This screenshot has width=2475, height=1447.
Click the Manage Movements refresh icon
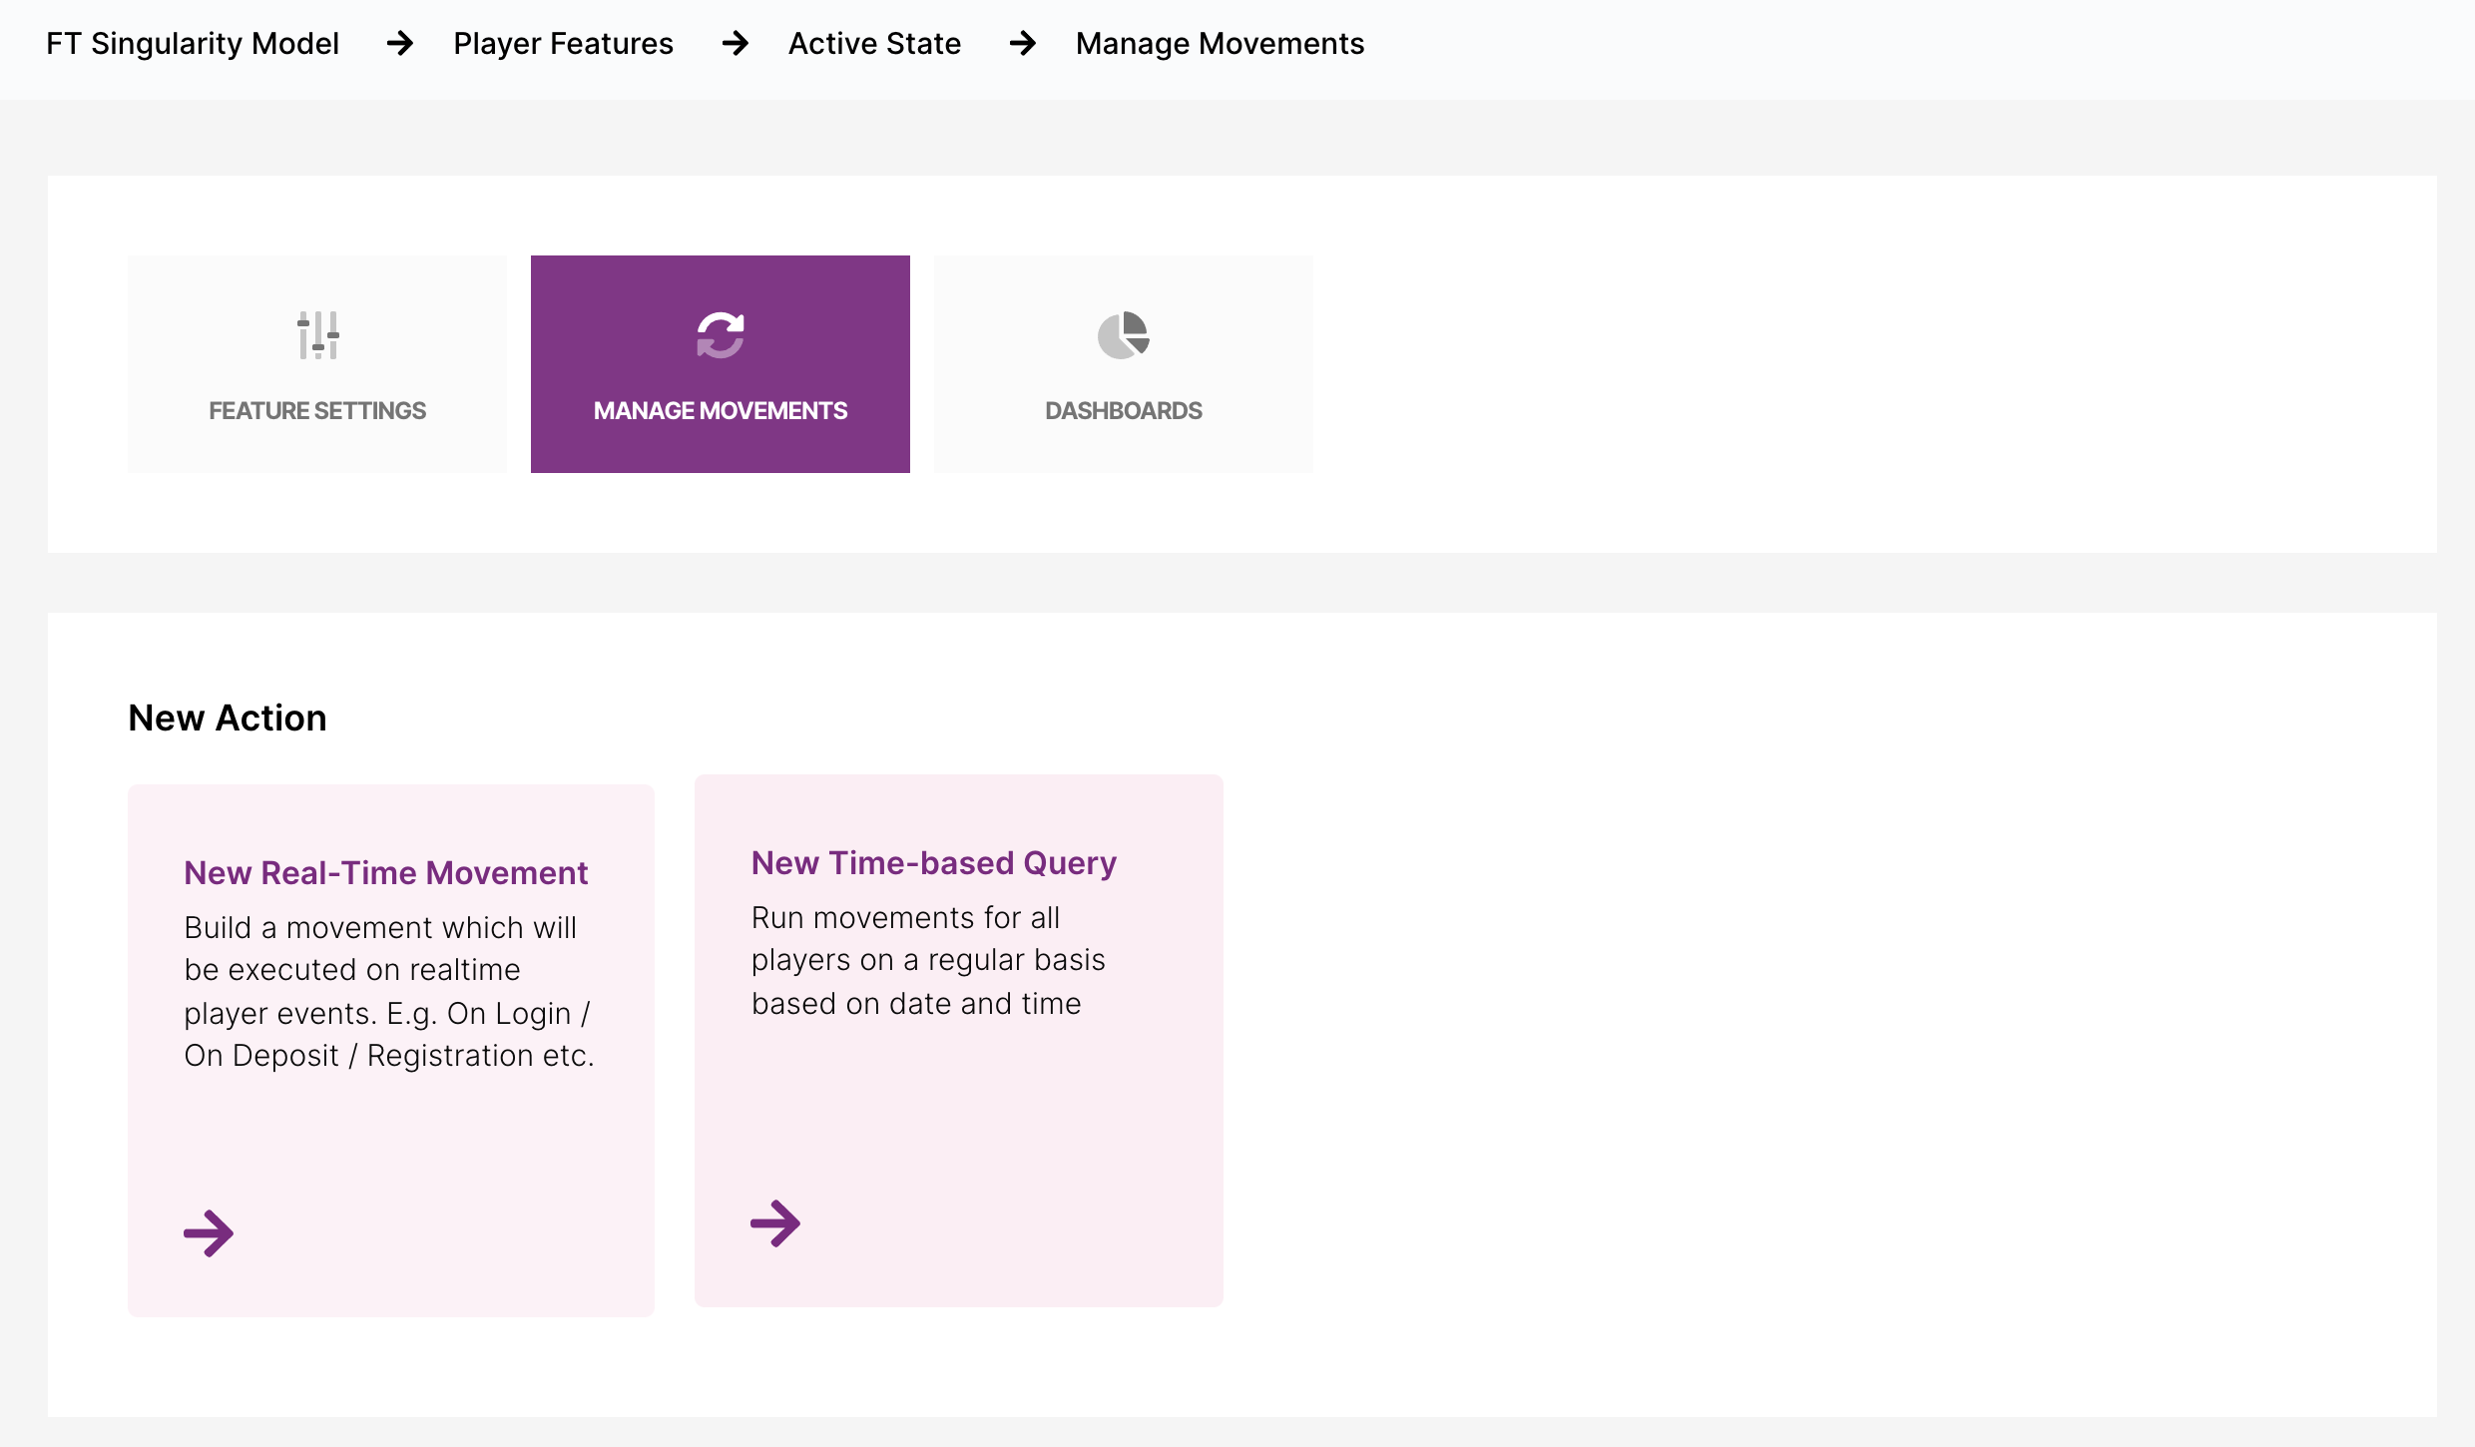(x=721, y=335)
